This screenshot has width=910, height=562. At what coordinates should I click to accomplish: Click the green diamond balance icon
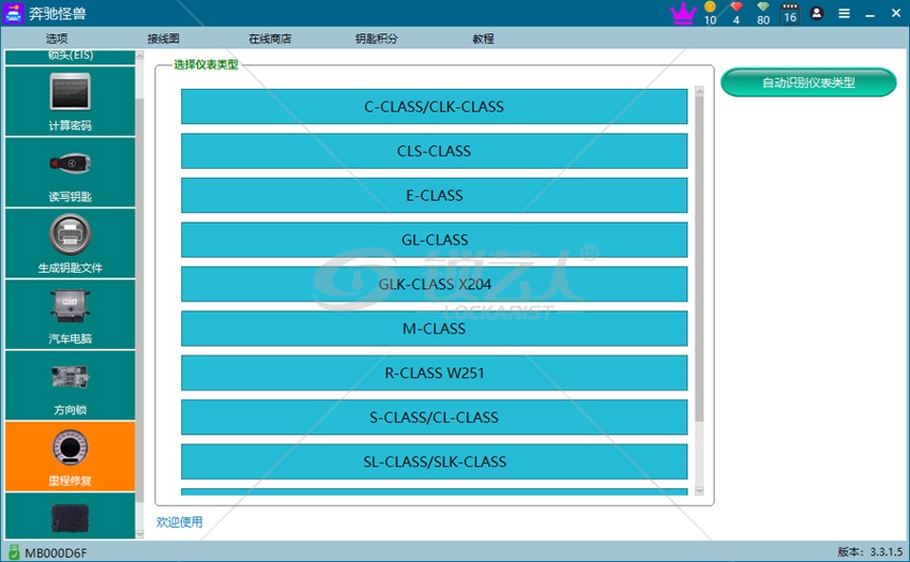763,7
